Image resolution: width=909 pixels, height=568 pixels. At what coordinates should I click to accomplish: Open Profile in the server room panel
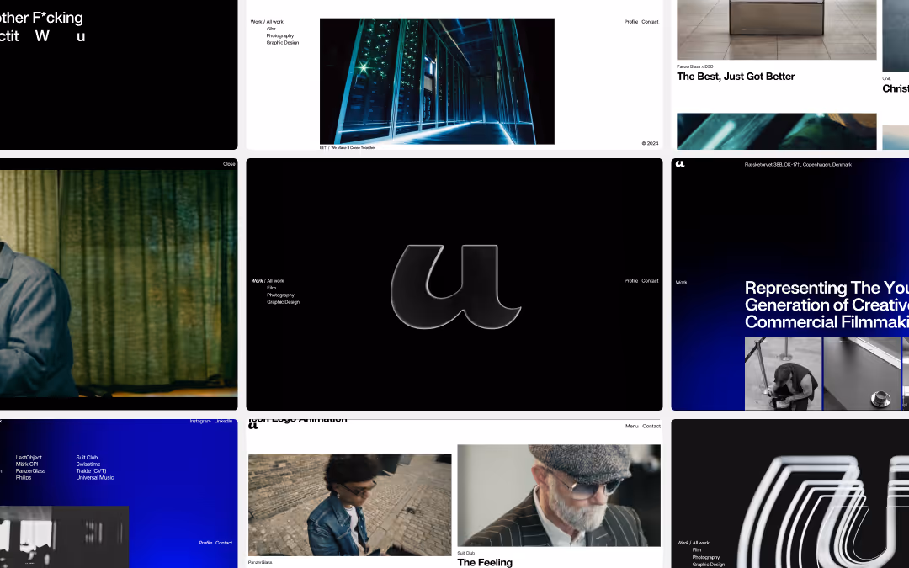tap(630, 22)
